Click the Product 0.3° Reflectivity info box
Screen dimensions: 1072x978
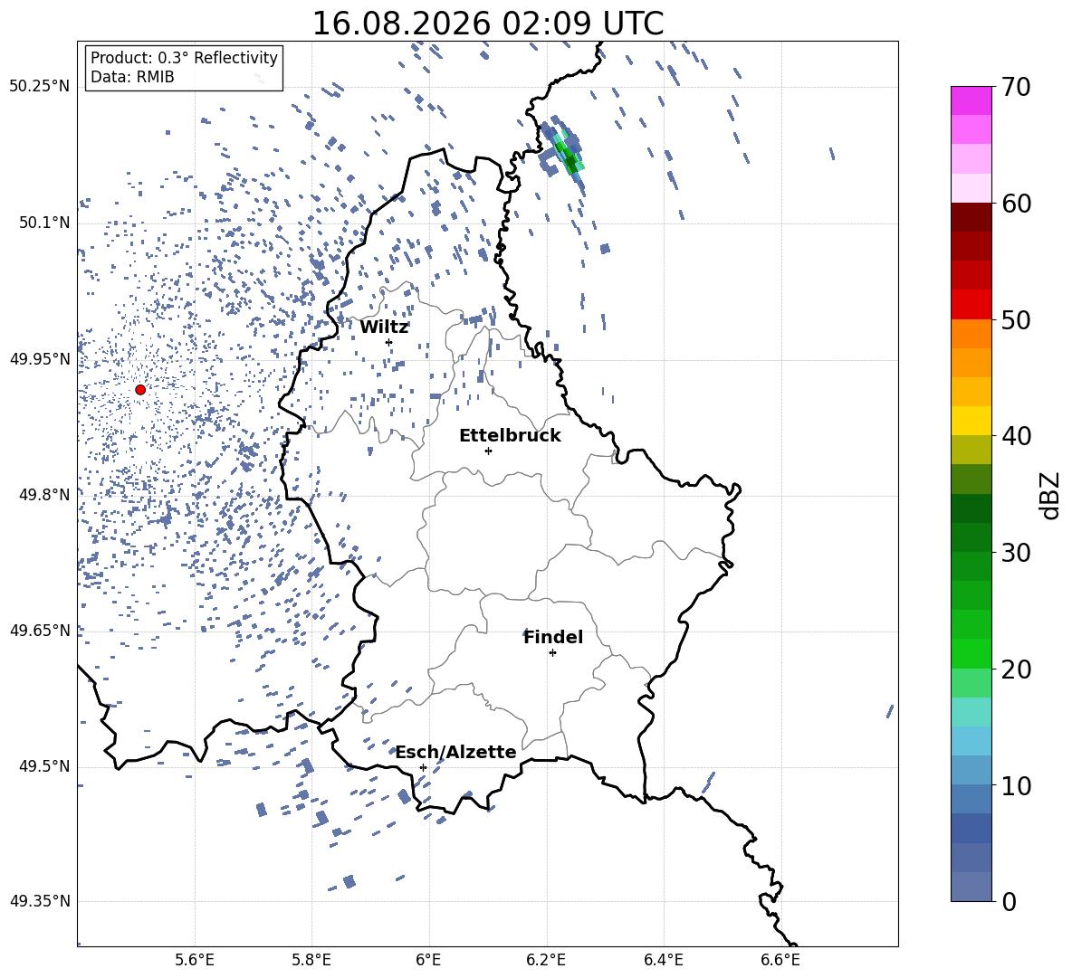pyautogui.click(x=184, y=67)
